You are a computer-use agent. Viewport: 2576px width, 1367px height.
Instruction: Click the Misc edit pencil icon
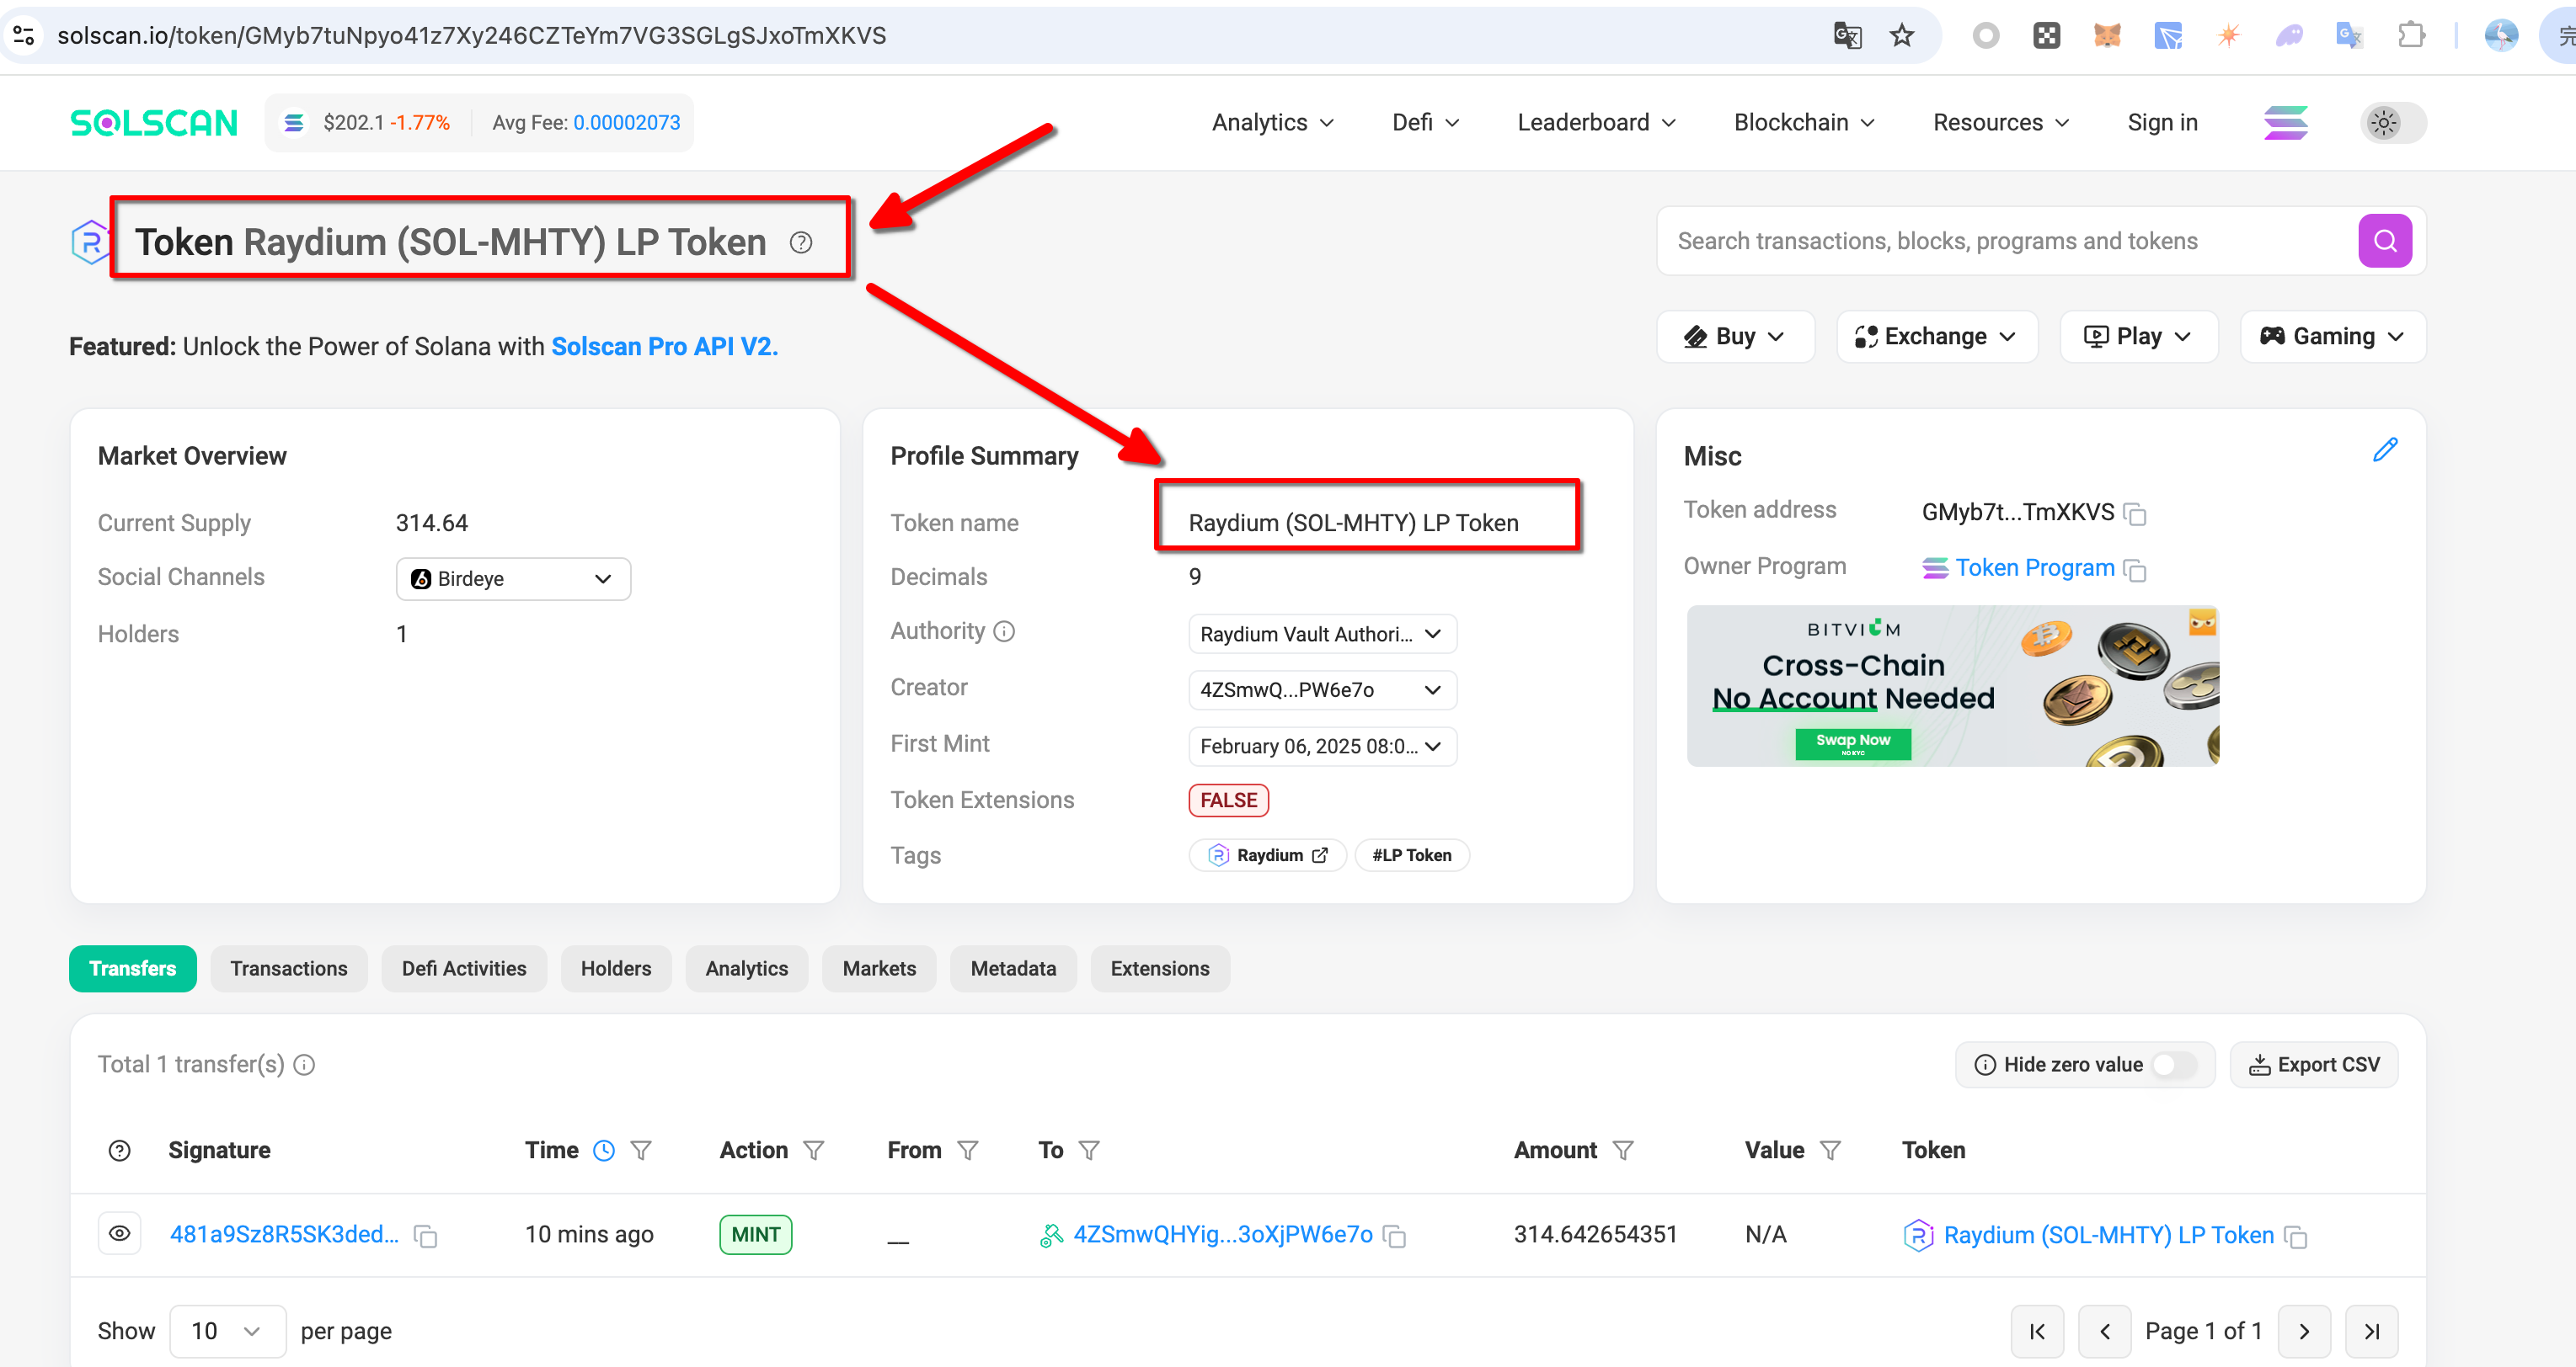(2384, 449)
